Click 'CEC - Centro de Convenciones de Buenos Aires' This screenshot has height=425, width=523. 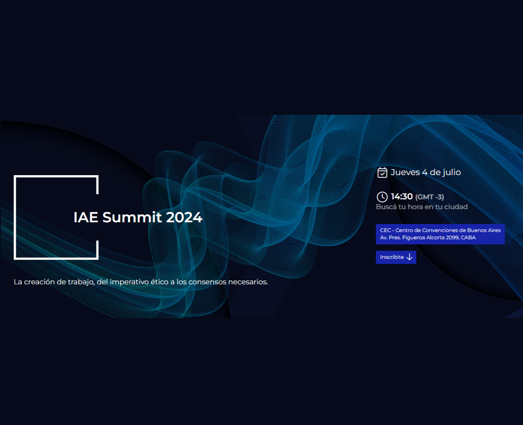(x=440, y=230)
